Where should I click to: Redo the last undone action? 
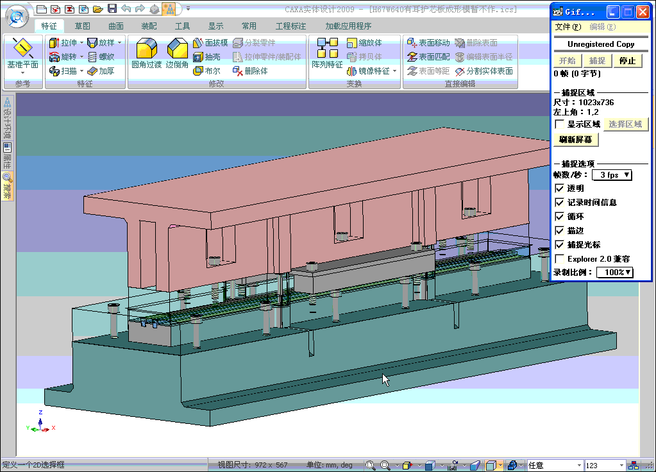pos(140,9)
